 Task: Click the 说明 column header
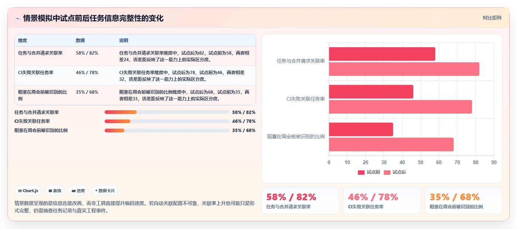point(123,41)
